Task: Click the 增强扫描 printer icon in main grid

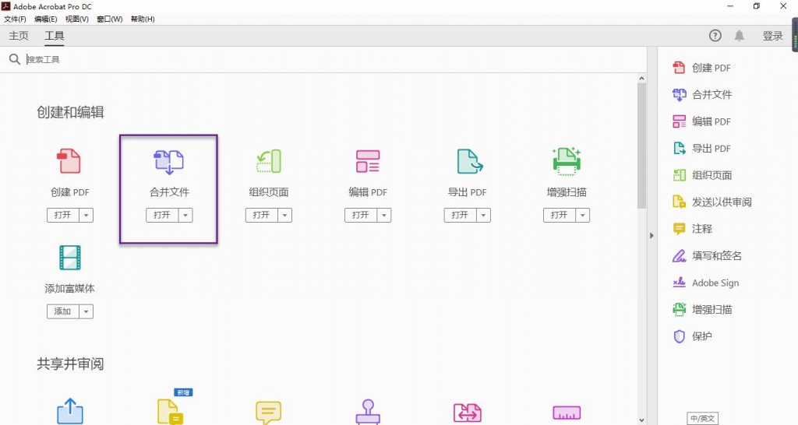Action: click(x=567, y=161)
